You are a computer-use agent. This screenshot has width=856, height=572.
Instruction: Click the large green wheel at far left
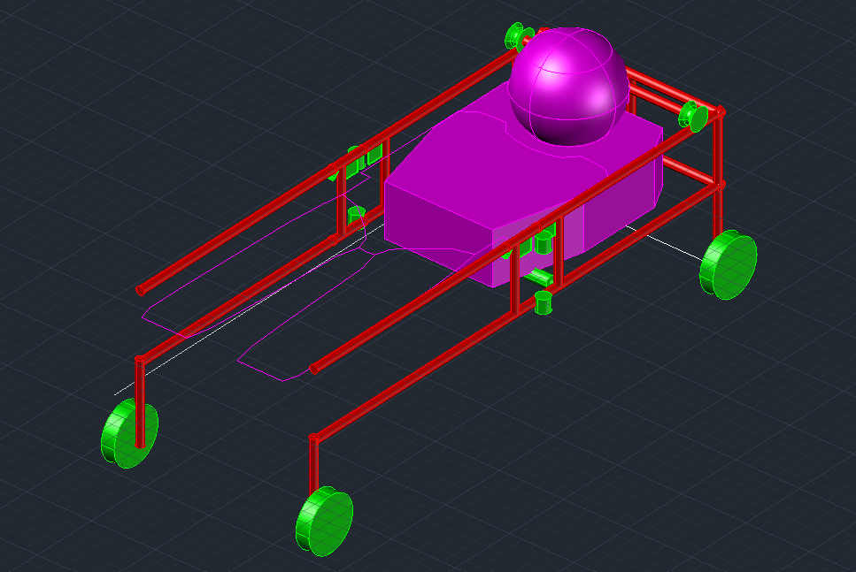(x=129, y=433)
